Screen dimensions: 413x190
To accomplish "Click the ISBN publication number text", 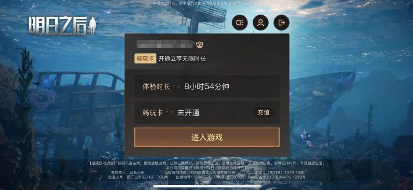I will pyautogui.click(x=218, y=177).
